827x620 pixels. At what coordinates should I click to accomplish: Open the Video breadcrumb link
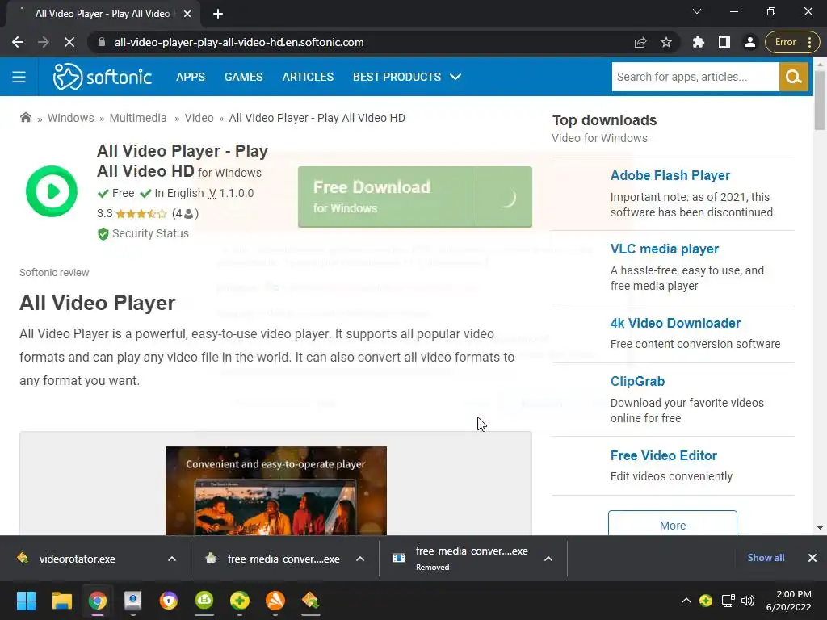[x=199, y=118]
